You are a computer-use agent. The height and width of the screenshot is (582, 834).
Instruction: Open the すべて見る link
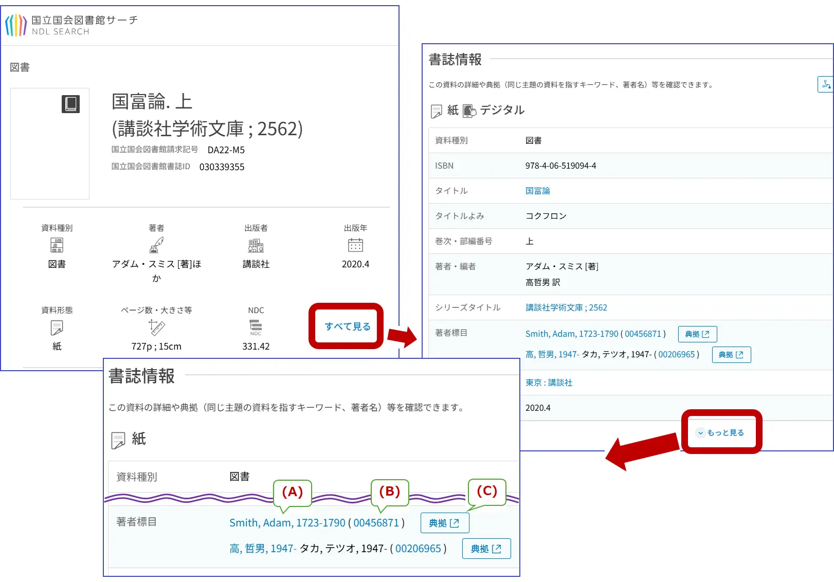(x=347, y=326)
